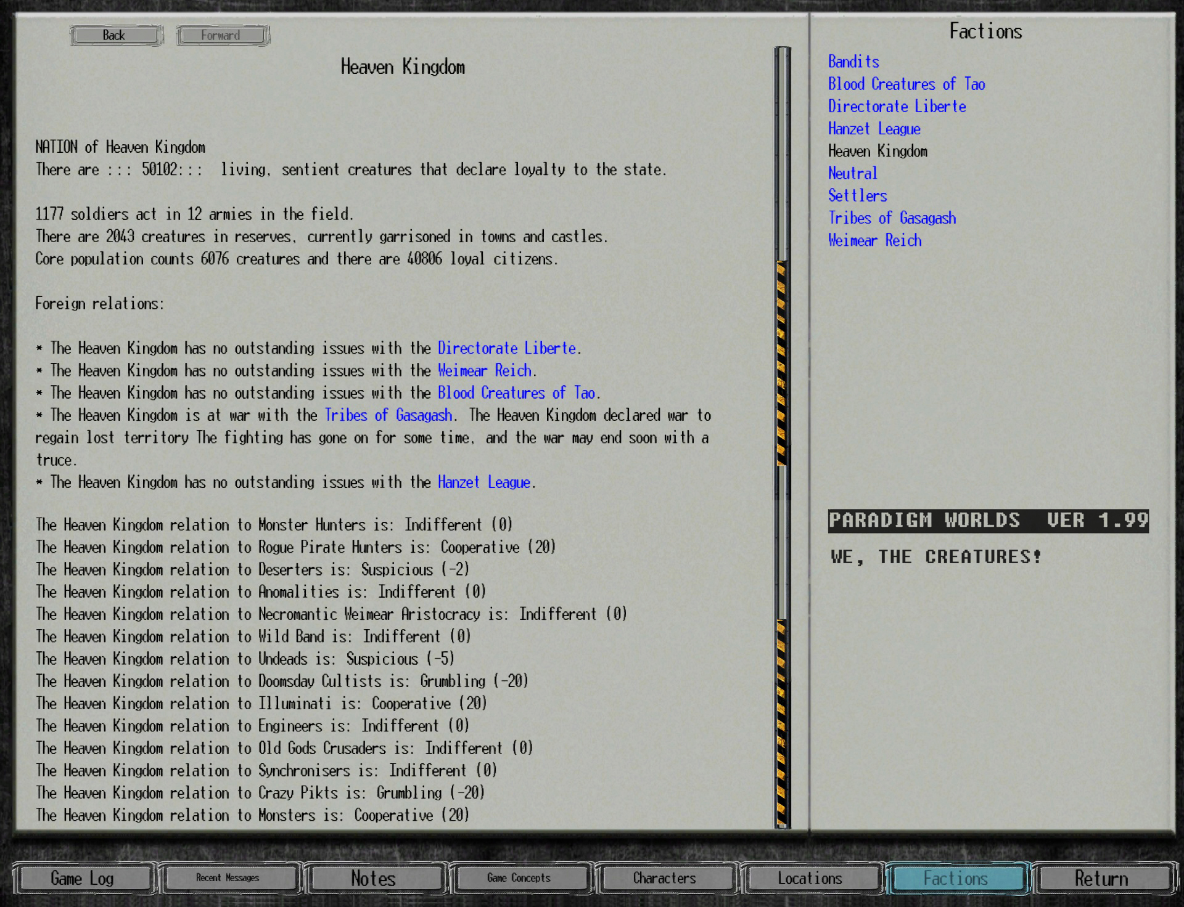Click the 'Foreign relations:' heading
1184x907 pixels.
tap(100, 303)
